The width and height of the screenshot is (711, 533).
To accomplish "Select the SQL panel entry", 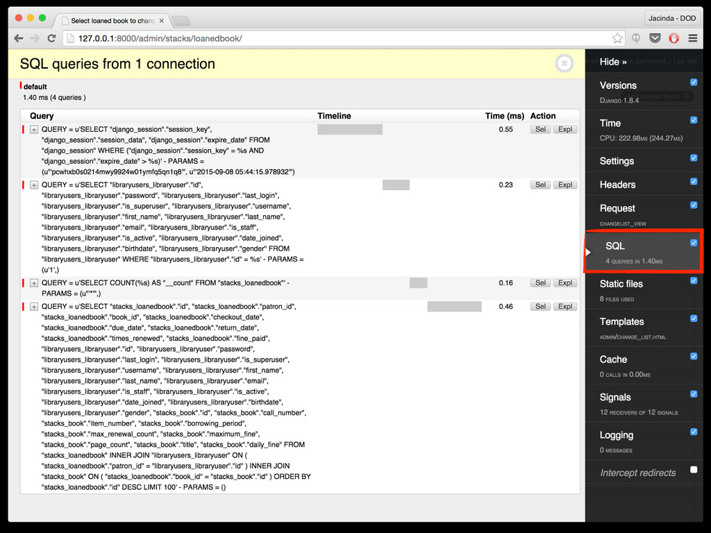I will tap(644, 252).
